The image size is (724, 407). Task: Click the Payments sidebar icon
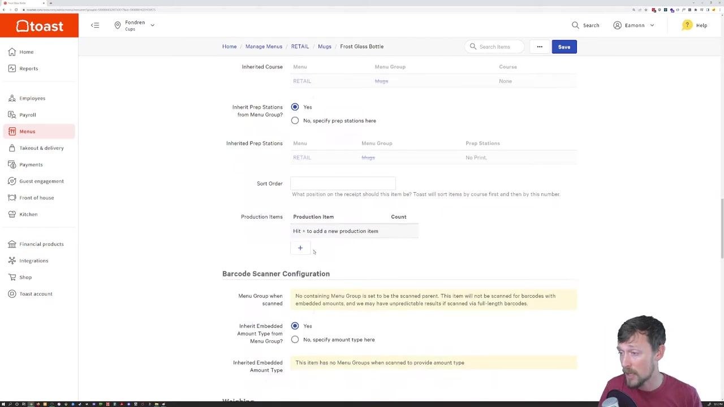pos(12,164)
